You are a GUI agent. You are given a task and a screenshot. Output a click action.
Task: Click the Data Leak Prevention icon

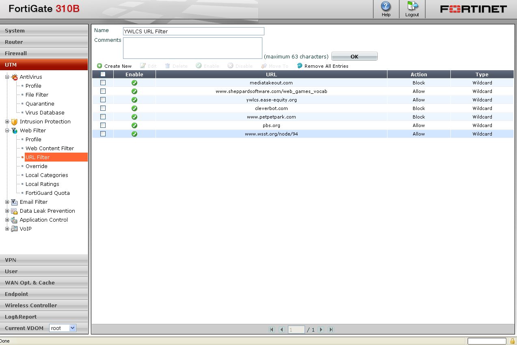tap(15, 211)
